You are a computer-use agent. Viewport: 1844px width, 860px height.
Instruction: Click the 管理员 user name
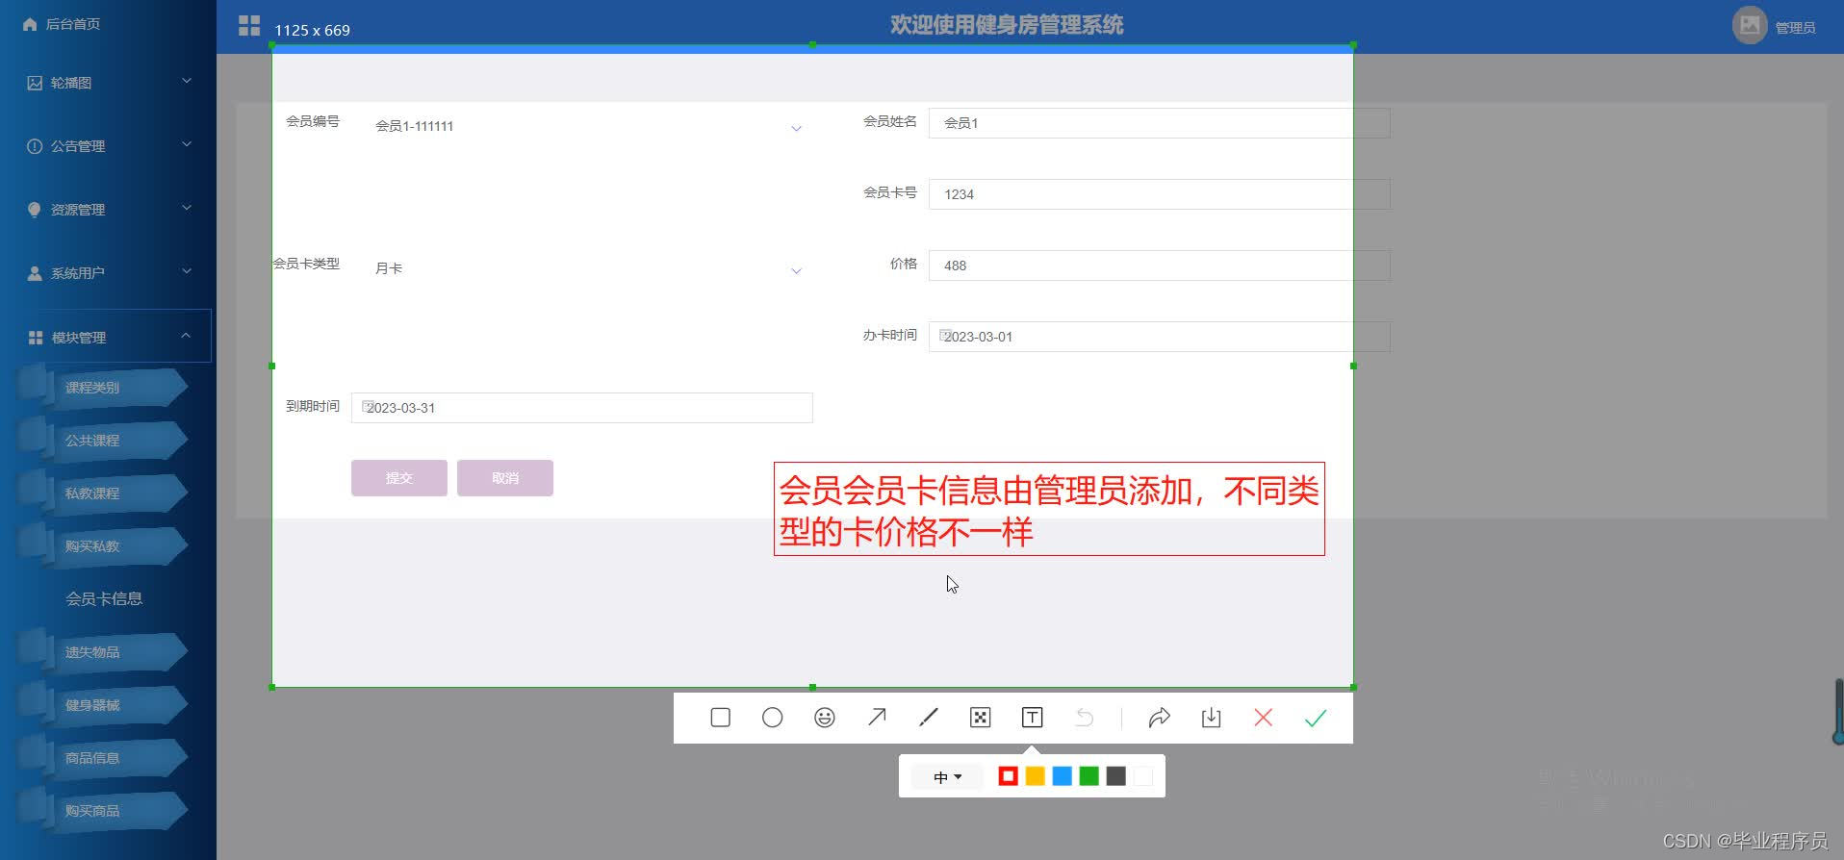point(1795,28)
